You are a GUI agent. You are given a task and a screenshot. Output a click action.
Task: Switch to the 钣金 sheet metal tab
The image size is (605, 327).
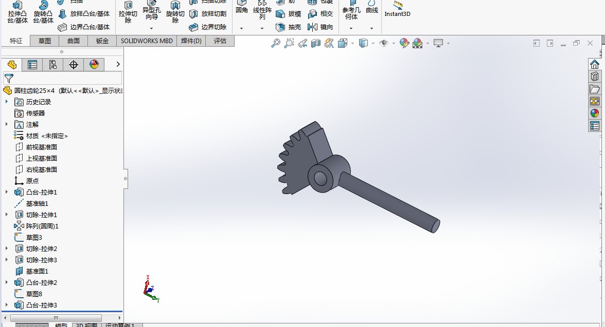102,41
